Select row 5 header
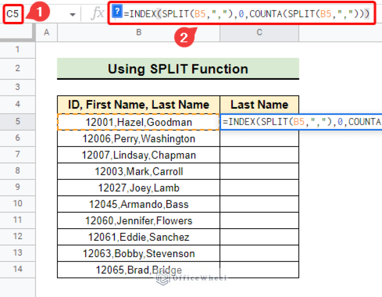Viewport: 382px width, 297px height. (x=17, y=122)
